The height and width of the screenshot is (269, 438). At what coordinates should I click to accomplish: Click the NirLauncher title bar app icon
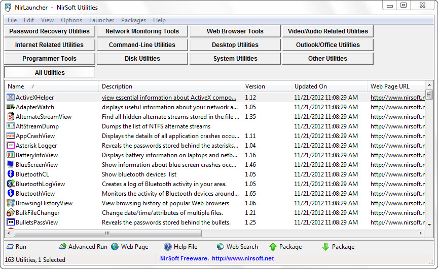pyautogui.click(x=8, y=7)
